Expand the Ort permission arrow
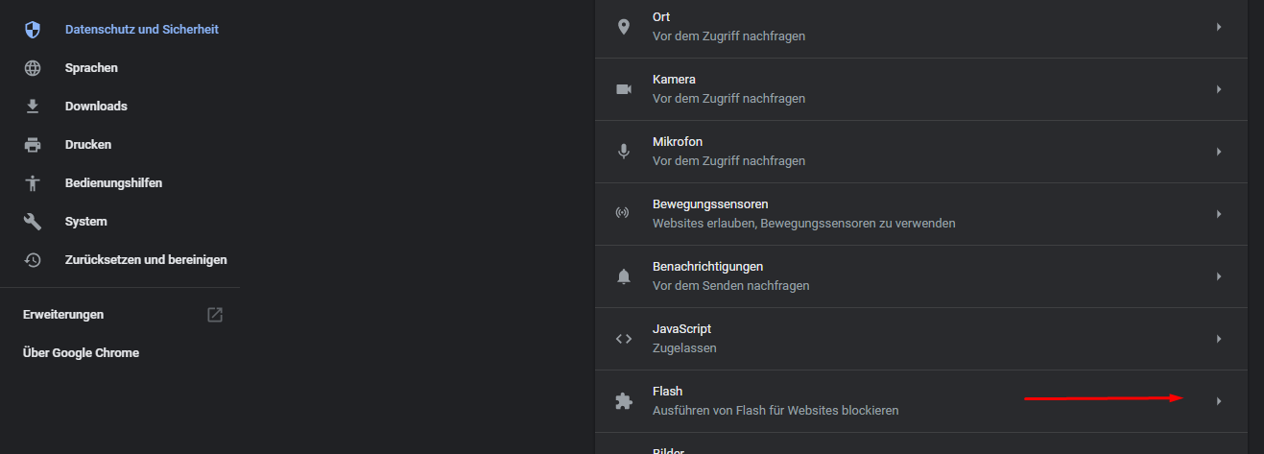The width and height of the screenshot is (1264, 454). [x=1219, y=27]
